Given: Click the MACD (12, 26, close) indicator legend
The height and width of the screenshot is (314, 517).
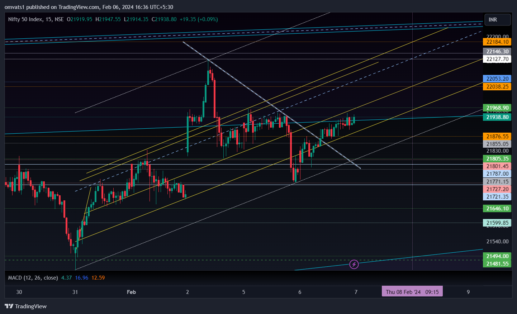Looking at the screenshot, I should click(33, 278).
